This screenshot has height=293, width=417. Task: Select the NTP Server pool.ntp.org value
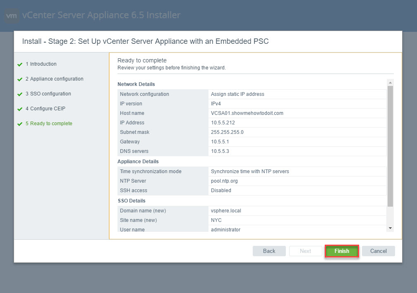[x=224, y=181]
